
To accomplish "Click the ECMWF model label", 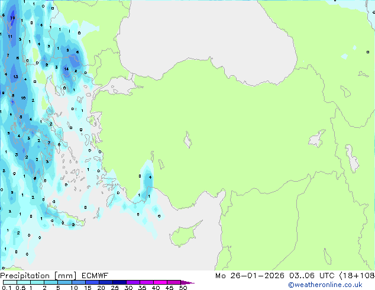I will coord(95,276).
